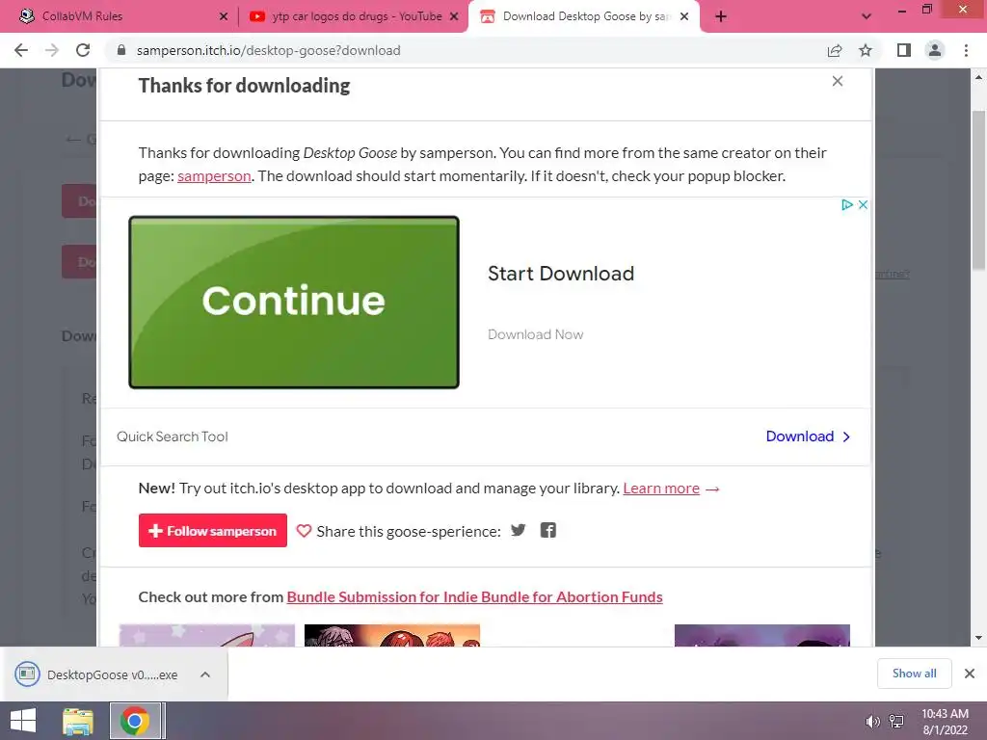Open the Learn more desktop app link
Screen dimensions: 987x740
(661, 489)
